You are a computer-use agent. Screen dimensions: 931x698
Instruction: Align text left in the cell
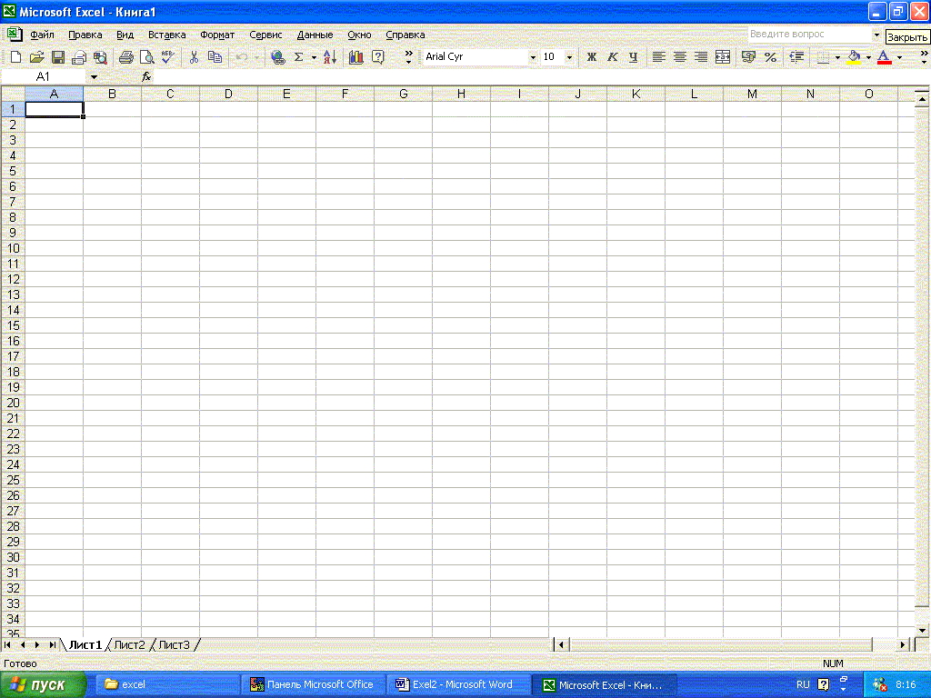pyautogui.click(x=658, y=57)
